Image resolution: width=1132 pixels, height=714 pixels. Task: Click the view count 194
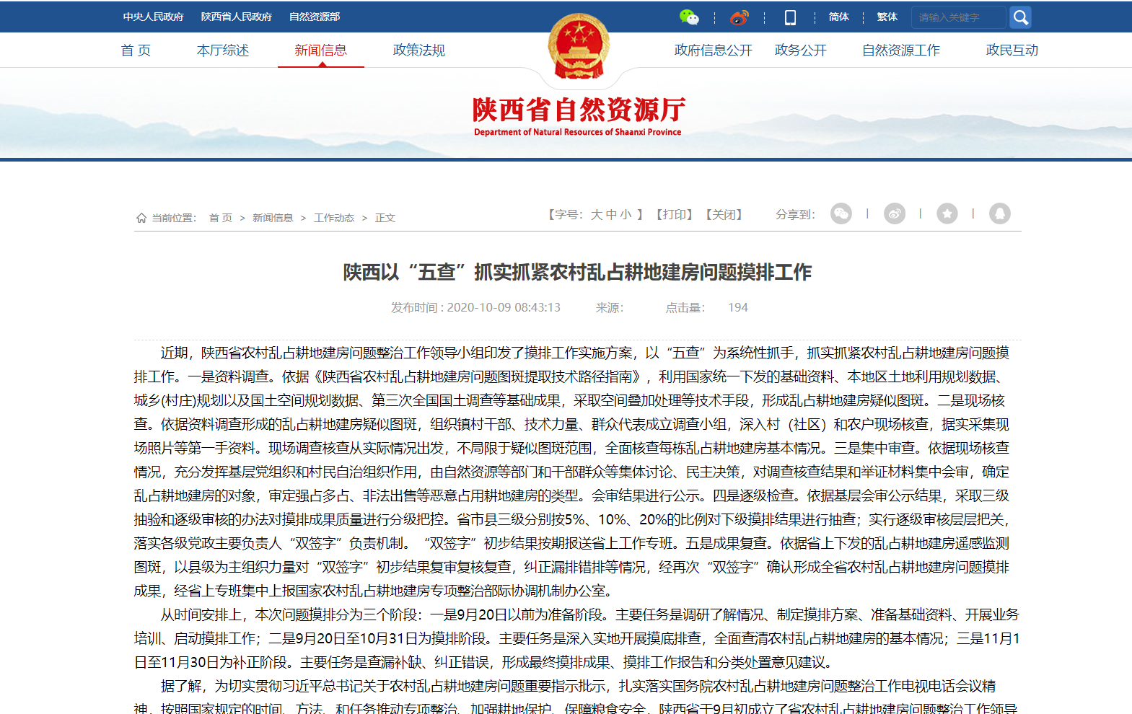(x=738, y=308)
